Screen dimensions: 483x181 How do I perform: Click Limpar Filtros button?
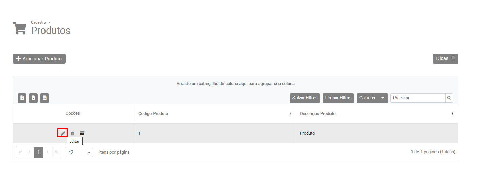338,98
